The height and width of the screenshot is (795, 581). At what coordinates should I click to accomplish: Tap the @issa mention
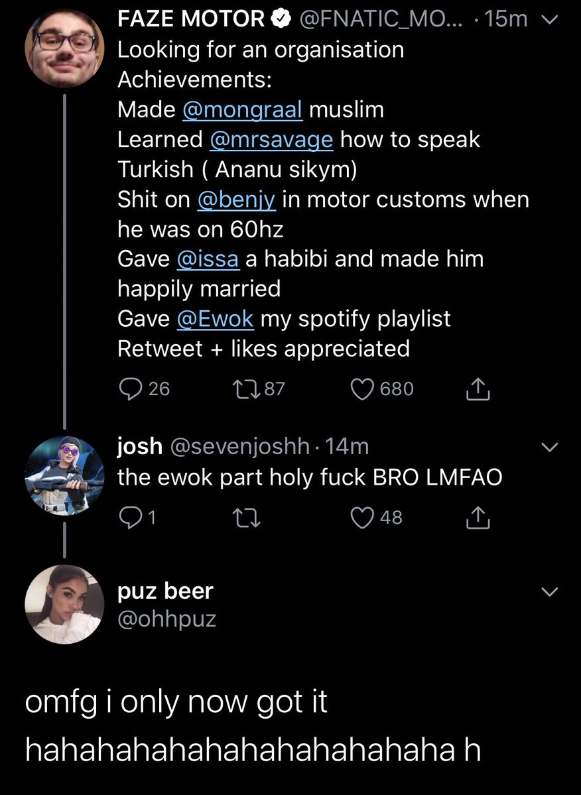click(208, 259)
